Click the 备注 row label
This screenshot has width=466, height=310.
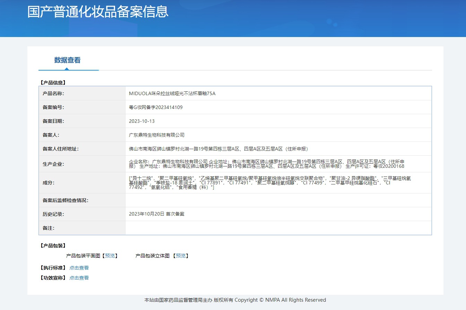click(x=49, y=228)
